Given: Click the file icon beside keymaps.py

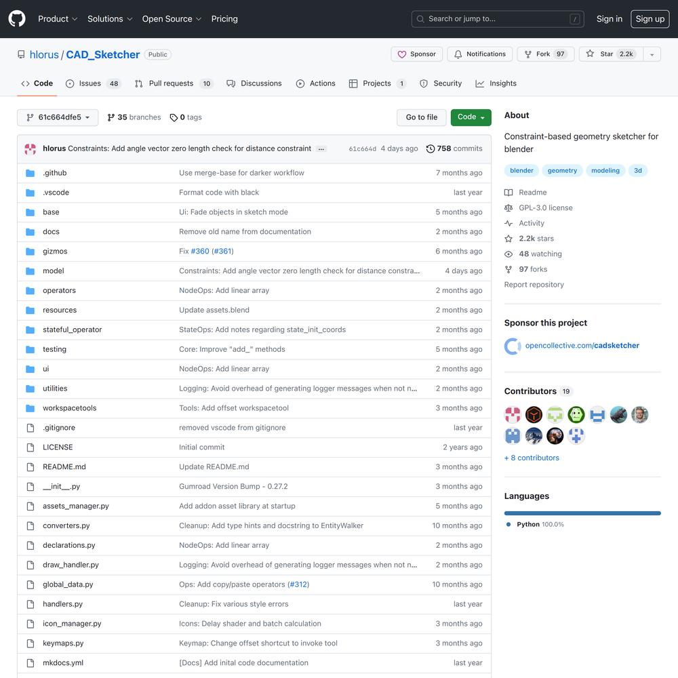Looking at the screenshot, I should pyautogui.click(x=31, y=643).
